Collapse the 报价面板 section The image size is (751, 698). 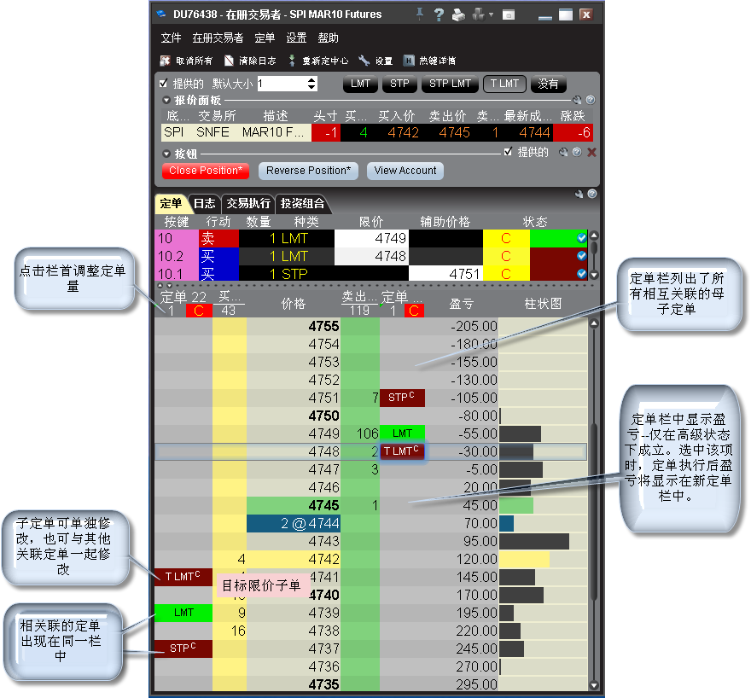pyautogui.click(x=167, y=100)
